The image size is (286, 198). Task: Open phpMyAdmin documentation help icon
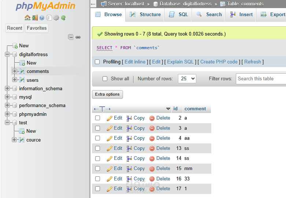42,18
